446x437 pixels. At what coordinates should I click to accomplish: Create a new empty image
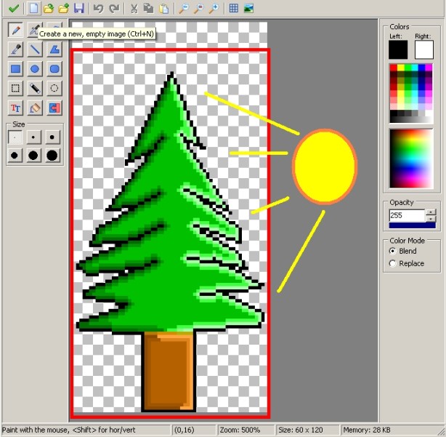(33, 9)
